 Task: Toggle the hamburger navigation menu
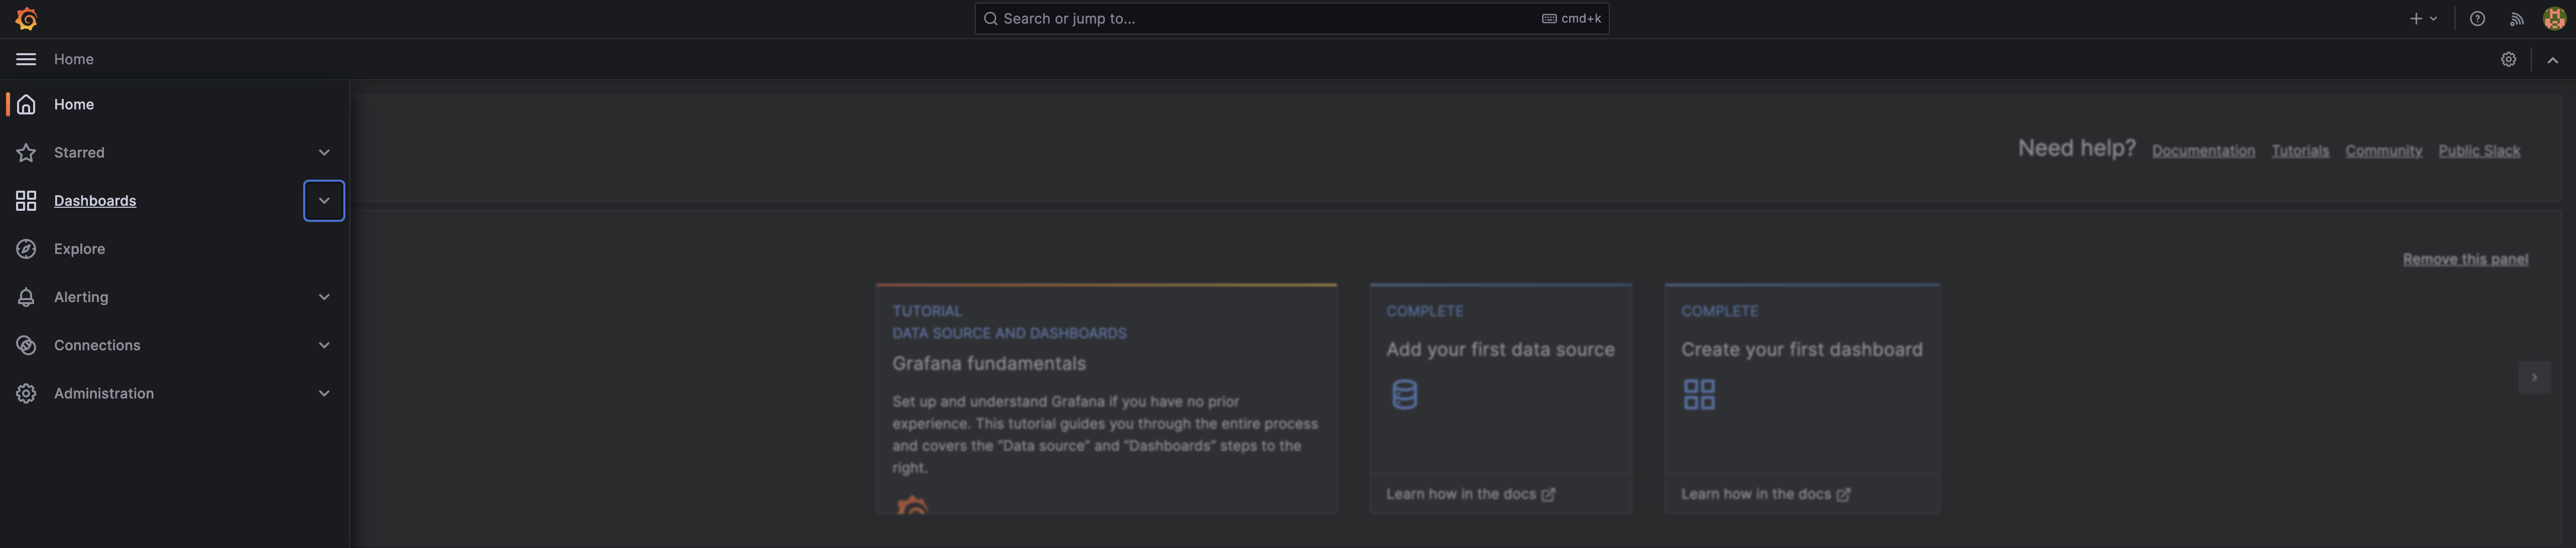(26, 59)
